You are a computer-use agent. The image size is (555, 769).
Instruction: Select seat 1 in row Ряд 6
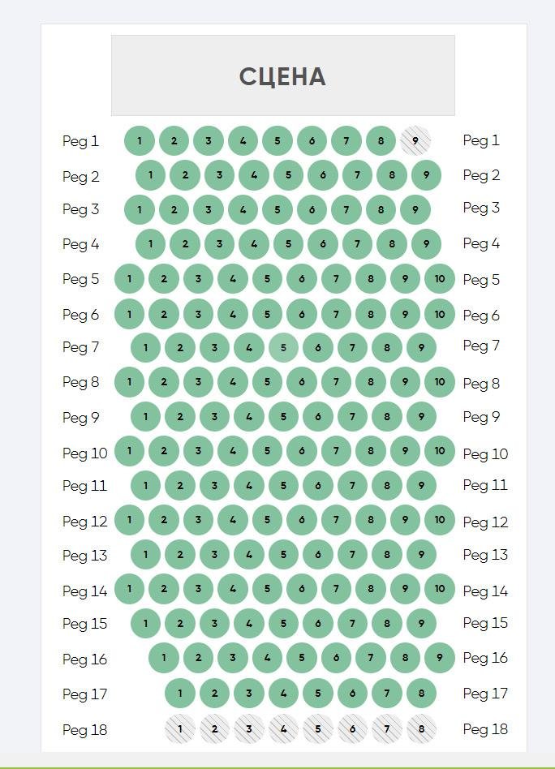click(x=130, y=314)
